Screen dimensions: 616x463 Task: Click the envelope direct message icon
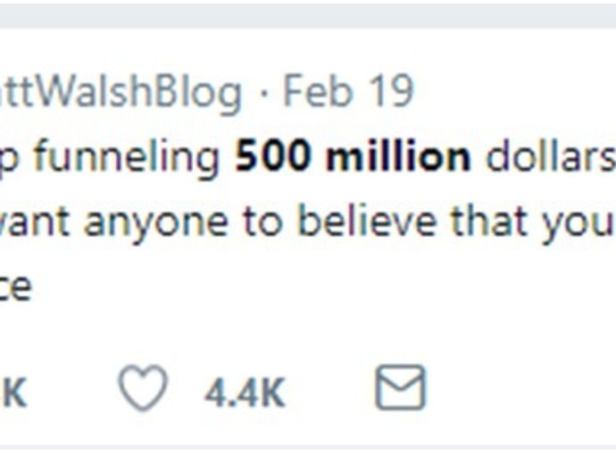tap(399, 390)
